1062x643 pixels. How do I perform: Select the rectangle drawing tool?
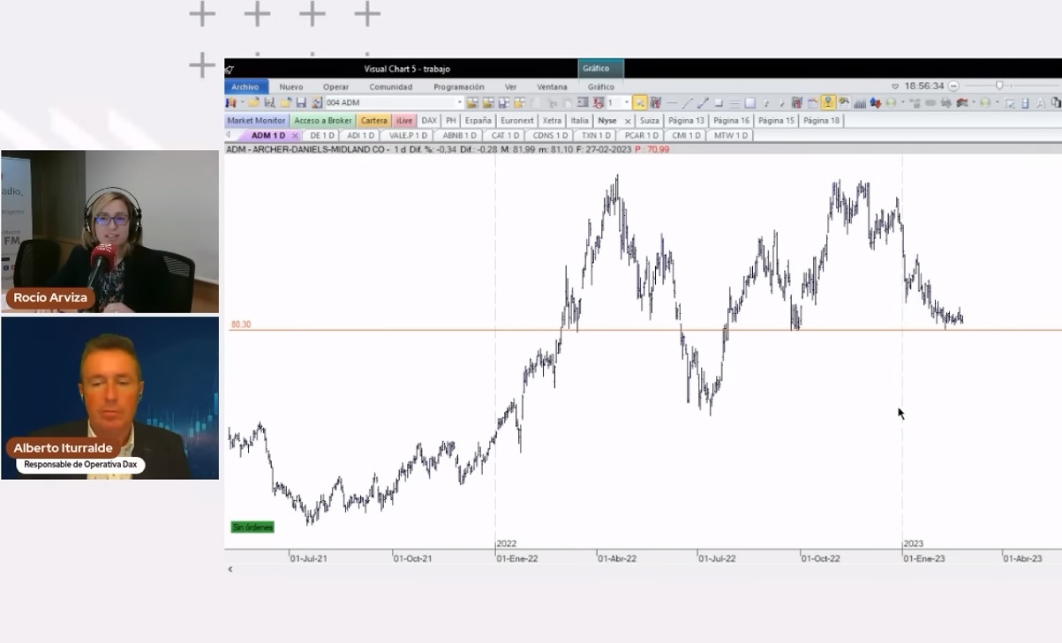point(750,101)
